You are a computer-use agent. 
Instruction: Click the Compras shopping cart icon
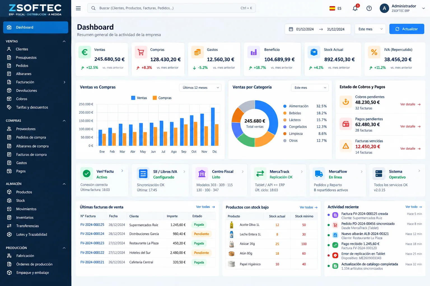click(x=141, y=52)
